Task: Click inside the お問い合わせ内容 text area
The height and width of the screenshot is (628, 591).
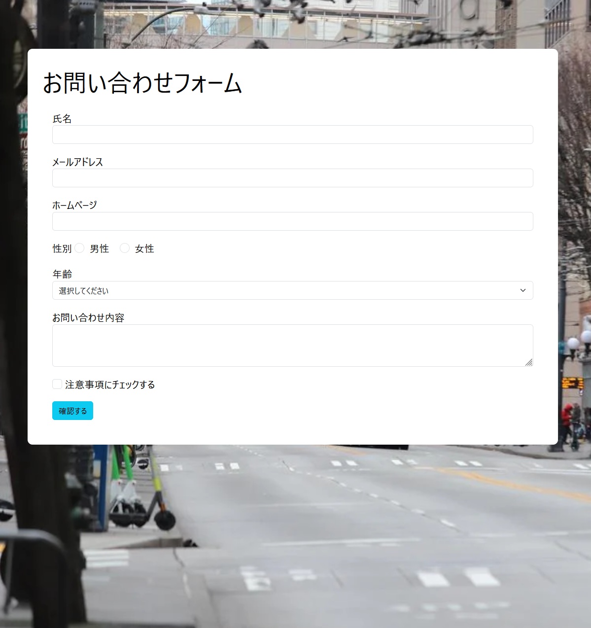Action: [x=293, y=345]
